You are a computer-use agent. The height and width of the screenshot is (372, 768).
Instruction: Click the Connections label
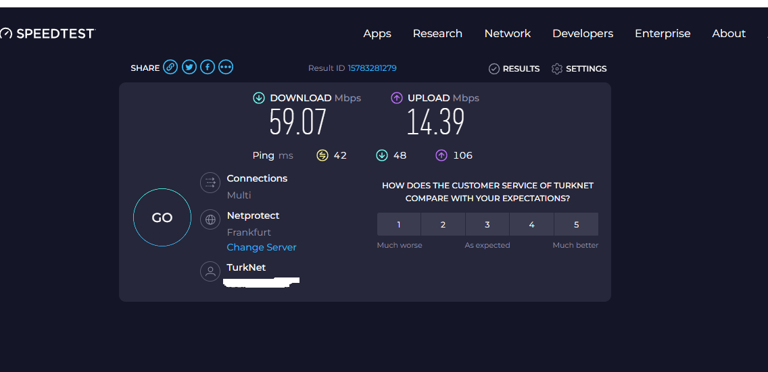coord(257,178)
